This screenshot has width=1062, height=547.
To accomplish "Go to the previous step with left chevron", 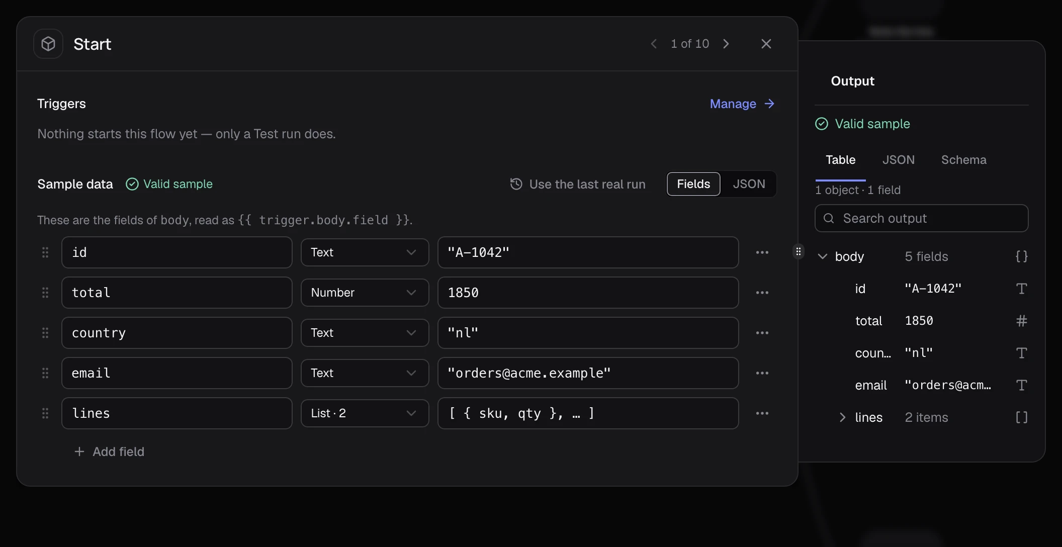I will pos(654,44).
